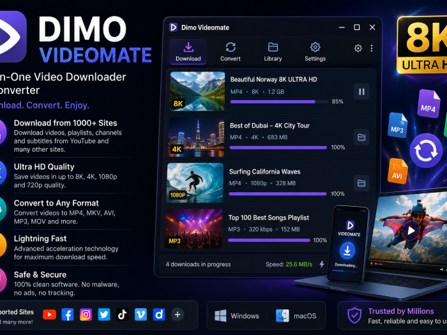Viewport: 447px width, 335px height.
Task: Click the Ultra HD Quality heading
Action: tap(44, 167)
